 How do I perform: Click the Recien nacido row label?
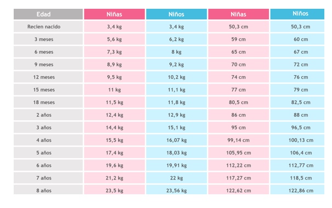[48, 27]
